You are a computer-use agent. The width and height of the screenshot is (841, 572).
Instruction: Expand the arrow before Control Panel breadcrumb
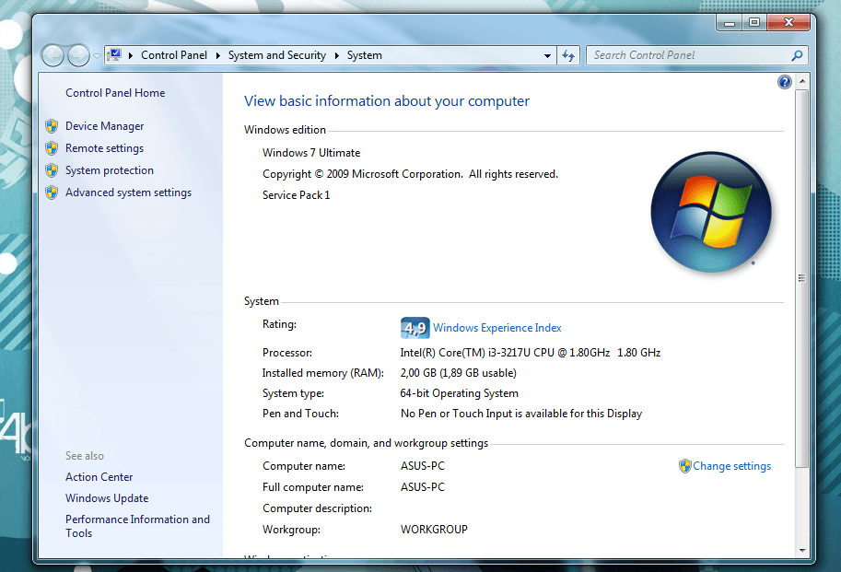click(x=130, y=55)
